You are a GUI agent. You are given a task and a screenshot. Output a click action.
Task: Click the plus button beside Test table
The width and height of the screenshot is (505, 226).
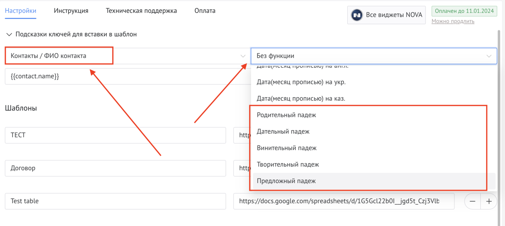(489, 201)
